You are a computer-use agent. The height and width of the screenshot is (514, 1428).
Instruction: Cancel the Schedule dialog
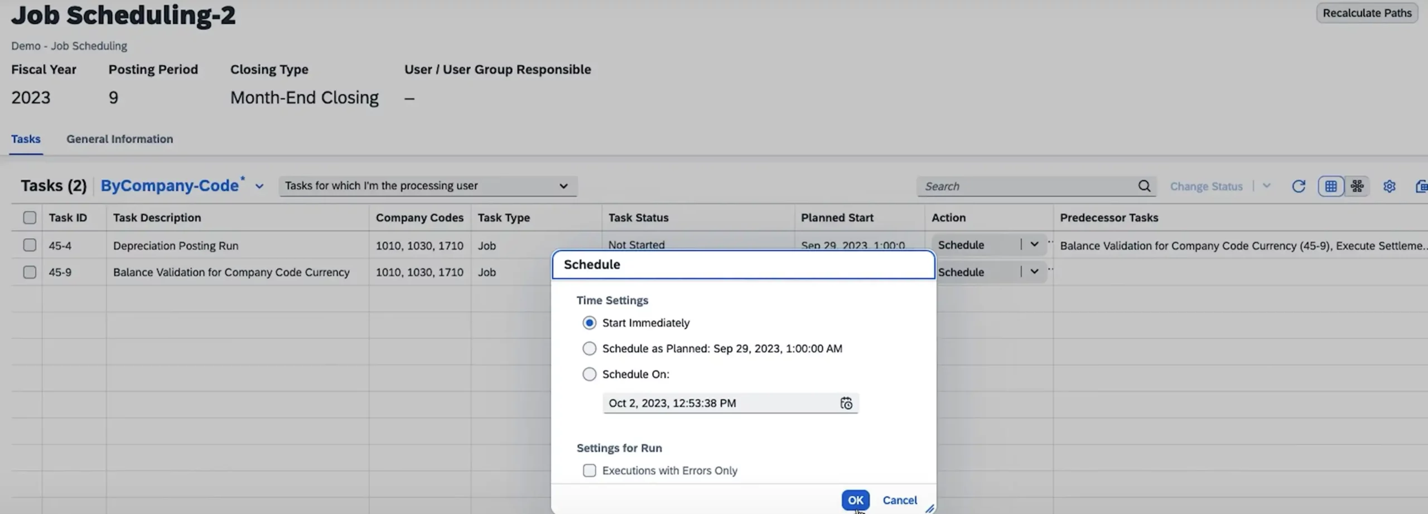coord(899,500)
